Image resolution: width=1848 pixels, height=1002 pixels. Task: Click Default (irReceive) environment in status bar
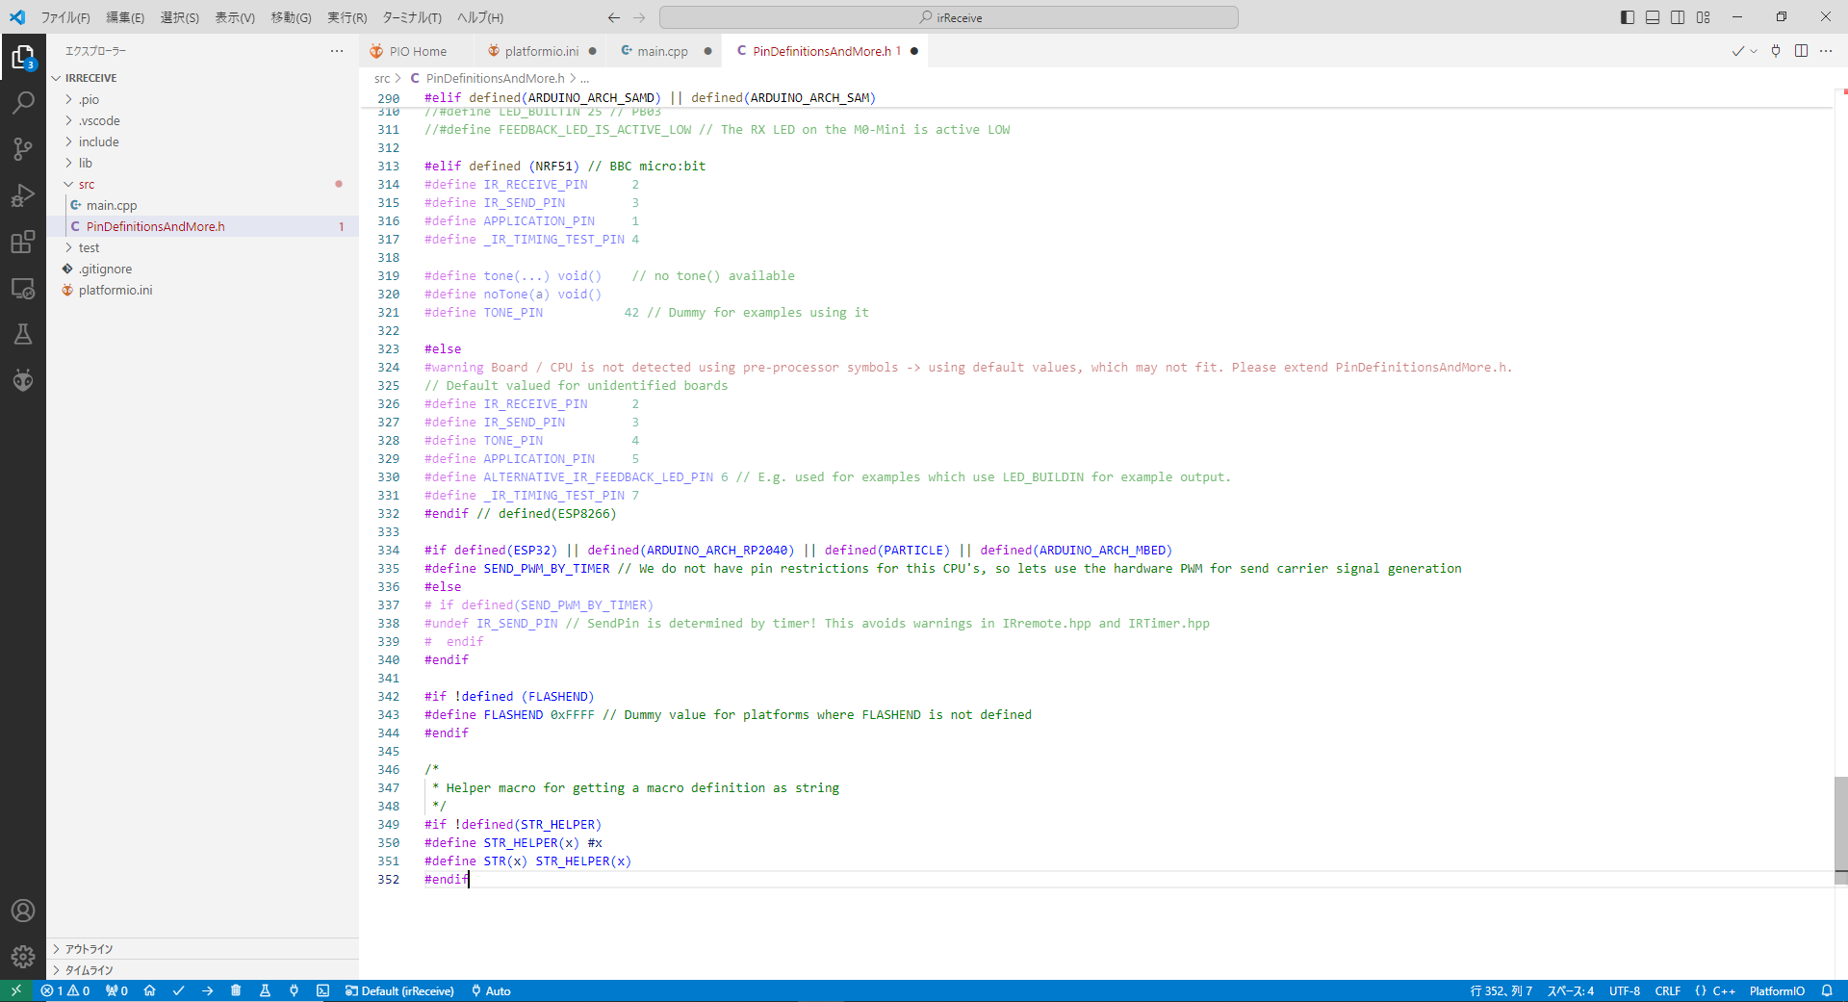[x=399, y=990]
